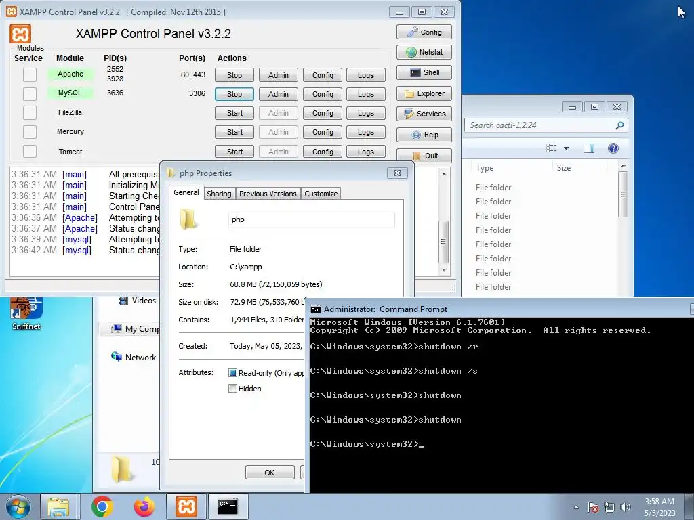Click search box in cacti-1.2.24 window
This screenshot has width=694, height=520.
coord(540,125)
